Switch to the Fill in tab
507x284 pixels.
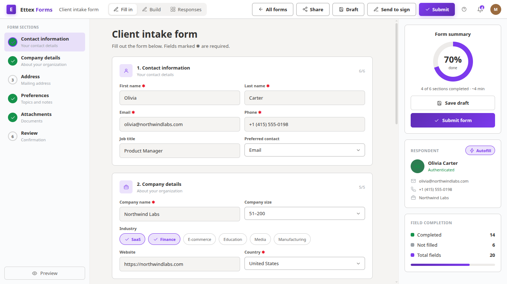tap(123, 9)
